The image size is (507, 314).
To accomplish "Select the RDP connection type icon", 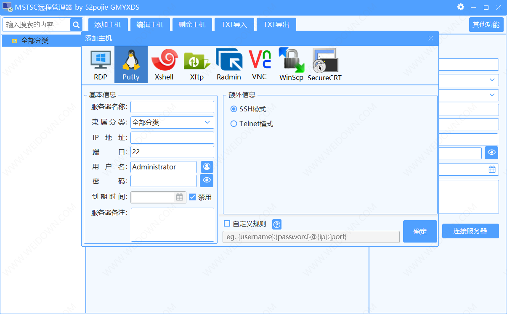I will tap(101, 65).
